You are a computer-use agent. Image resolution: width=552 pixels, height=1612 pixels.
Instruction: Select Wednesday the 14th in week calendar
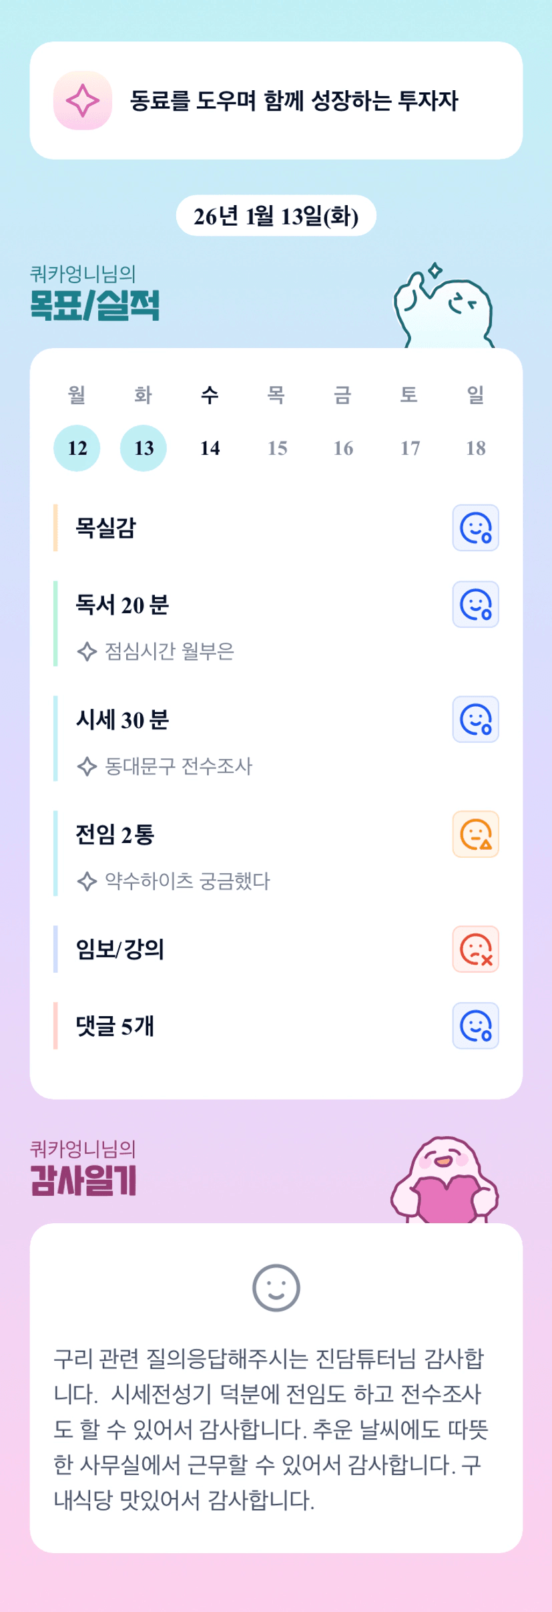pos(210,448)
